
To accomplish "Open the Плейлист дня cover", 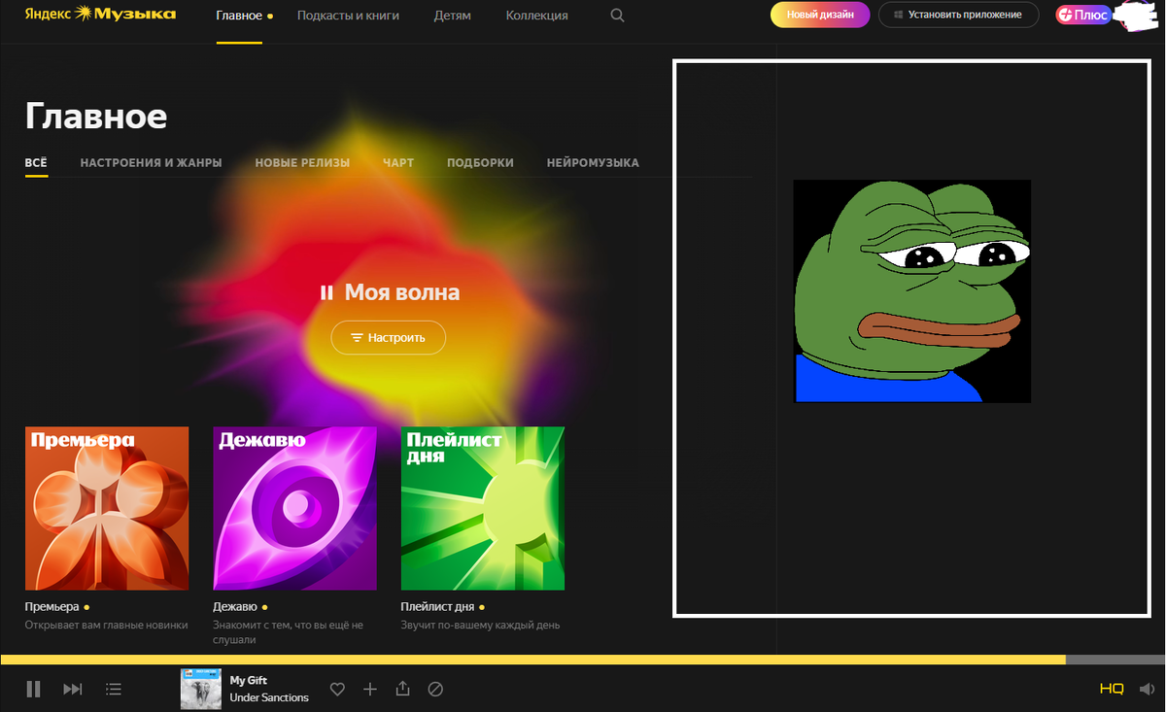I will [483, 508].
